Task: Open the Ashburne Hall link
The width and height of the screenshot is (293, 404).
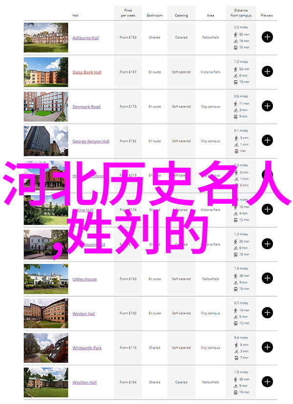Action: (85, 38)
